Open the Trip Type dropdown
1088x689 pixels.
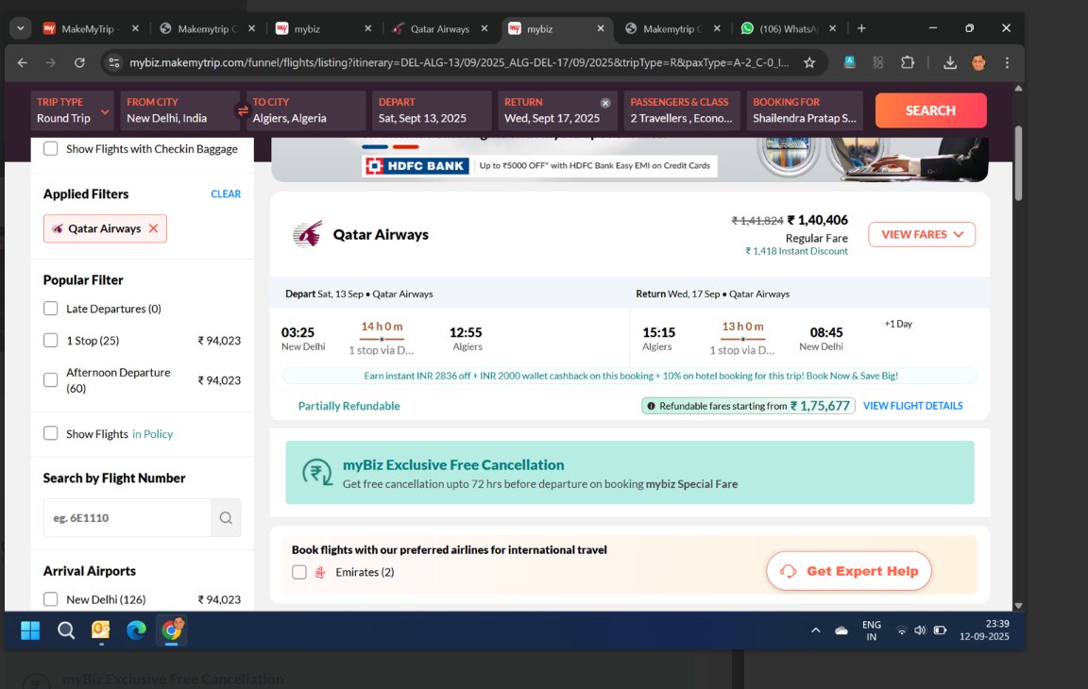click(x=72, y=111)
